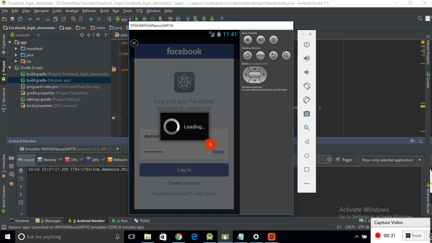
Task: Click the round Home hardware button
Action: (247, 55)
